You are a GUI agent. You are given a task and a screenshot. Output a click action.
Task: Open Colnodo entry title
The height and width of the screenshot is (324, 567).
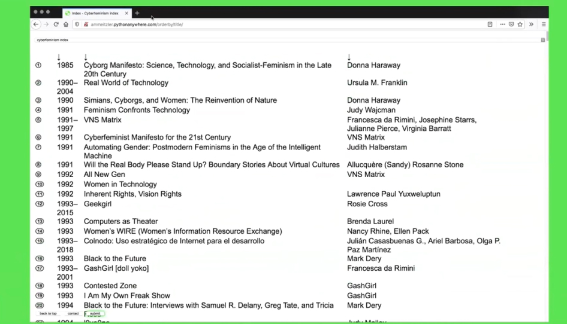tap(174, 241)
